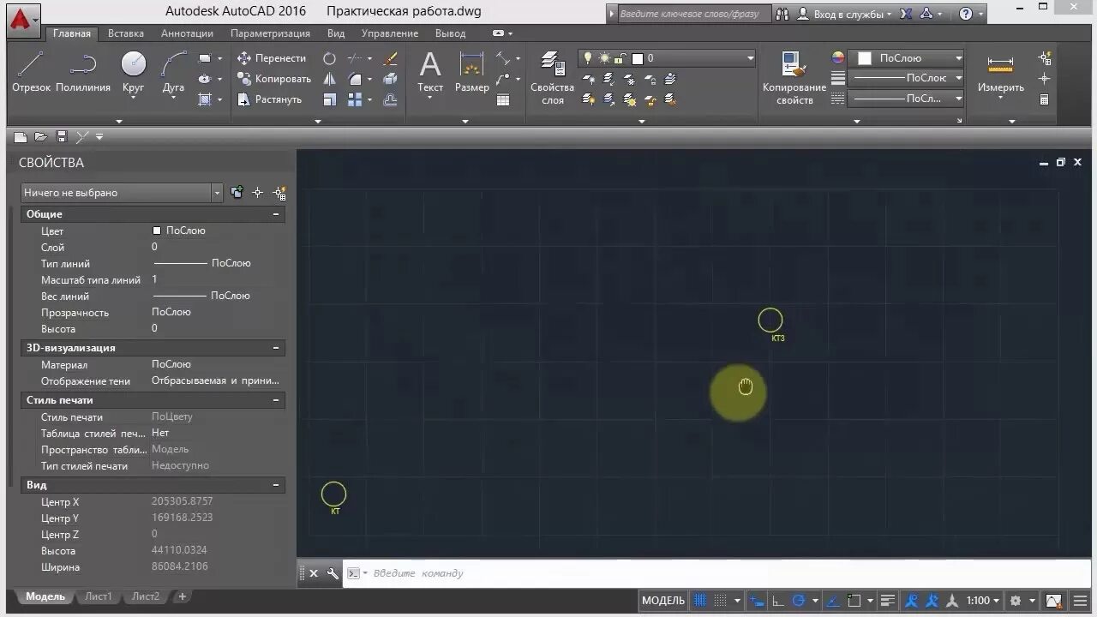Collapse the Общие section
1097x617 pixels.
pos(276,214)
